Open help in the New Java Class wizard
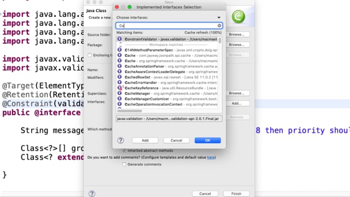This screenshot has height=197, width=350. click(92, 193)
